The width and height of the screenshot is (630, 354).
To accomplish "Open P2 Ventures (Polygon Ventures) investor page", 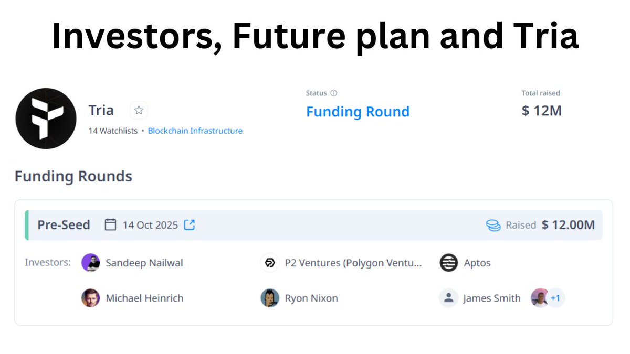I will coord(353,263).
